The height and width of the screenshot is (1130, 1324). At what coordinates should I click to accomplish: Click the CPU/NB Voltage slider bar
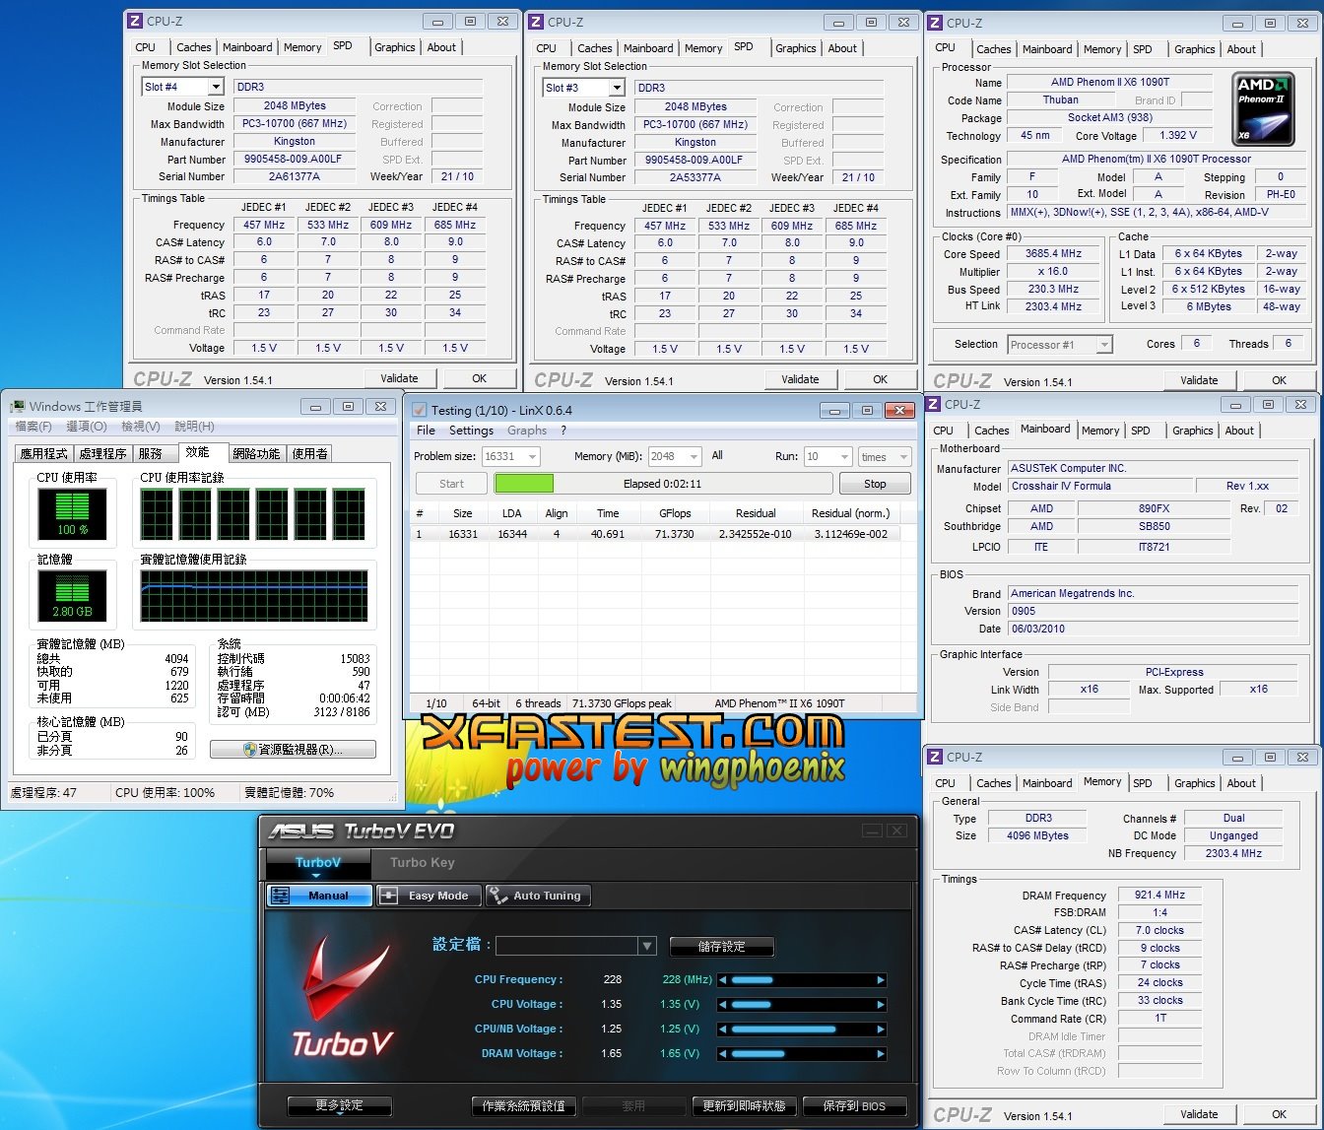pos(802,1030)
